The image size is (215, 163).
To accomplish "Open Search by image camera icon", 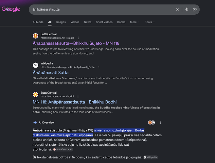I will click(x=195, y=9).
